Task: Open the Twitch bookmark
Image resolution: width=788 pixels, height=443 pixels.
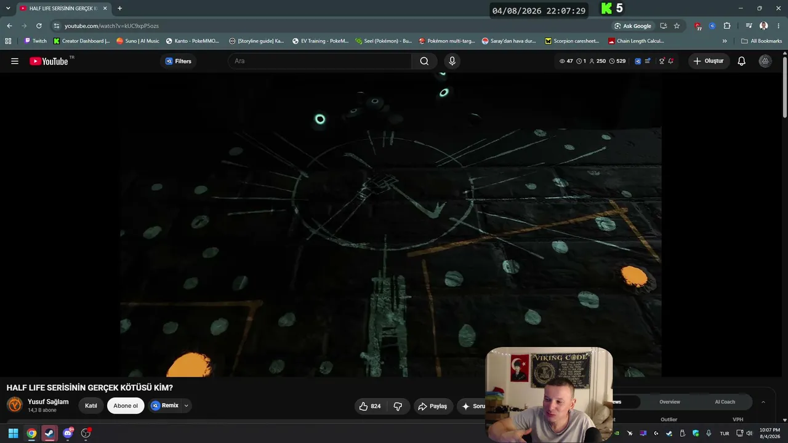Action: pyautogui.click(x=35, y=41)
